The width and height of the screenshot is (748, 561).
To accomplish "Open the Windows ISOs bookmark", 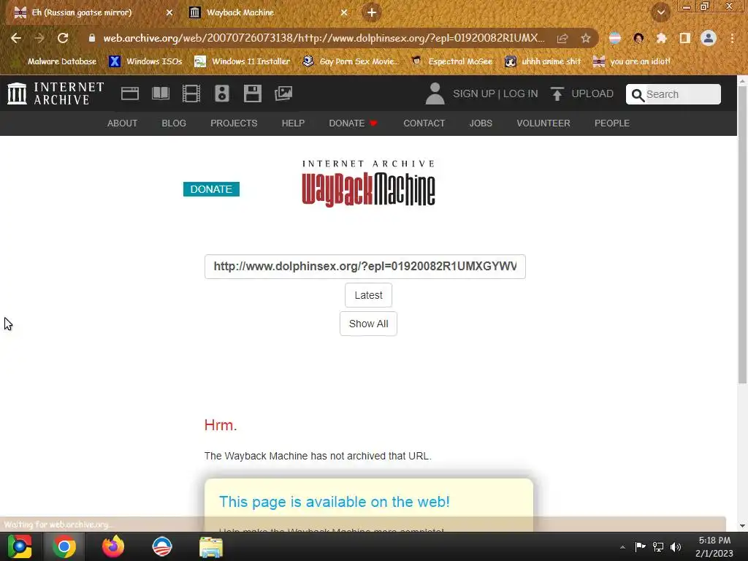I will click(x=145, y=61).
